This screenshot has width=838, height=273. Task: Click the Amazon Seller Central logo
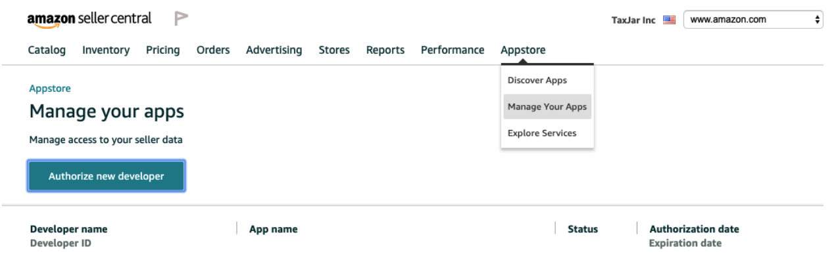pos(90,20)
